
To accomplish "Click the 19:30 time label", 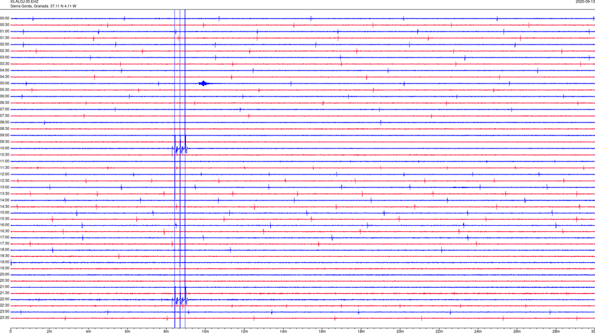I will pyautogui.click(x=5, y=268).
